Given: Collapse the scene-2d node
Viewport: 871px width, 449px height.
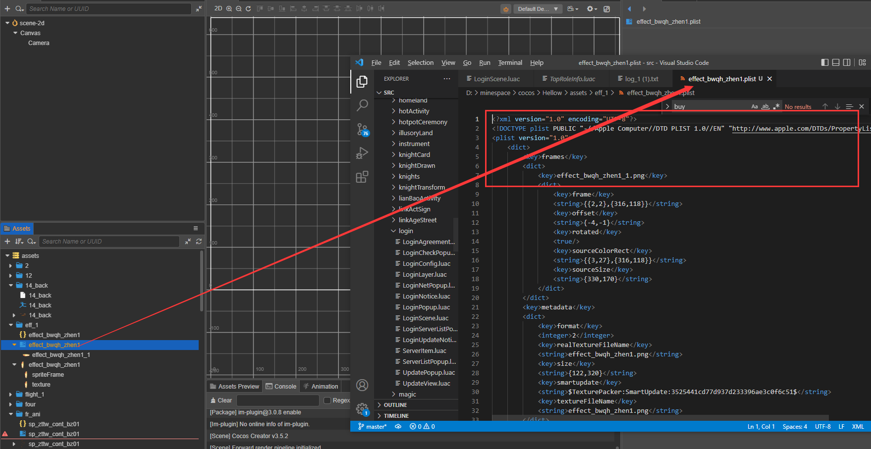Looking at the screenshot, I should tap(7, 23).
